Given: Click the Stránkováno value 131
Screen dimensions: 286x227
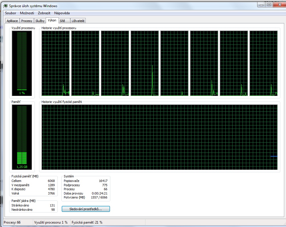Looking at the screenshot, I should 52,205.
